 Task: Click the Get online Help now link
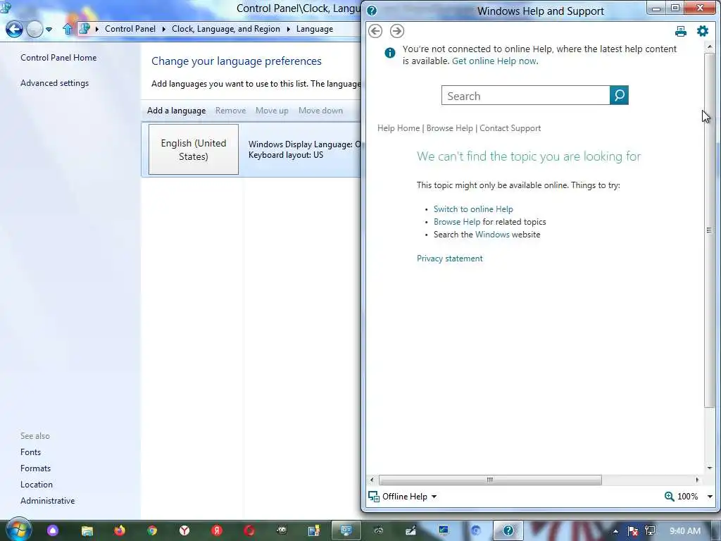click(x=495, y=61)
